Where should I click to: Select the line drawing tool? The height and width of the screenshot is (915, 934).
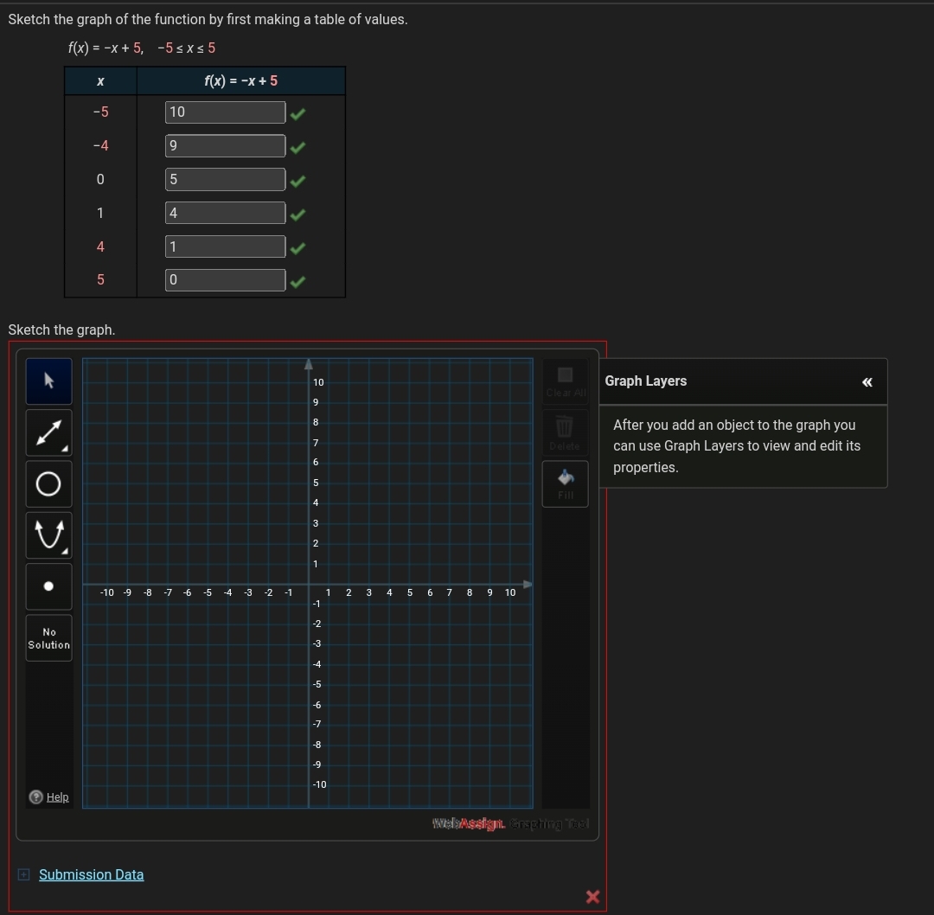(x=48, y=432)
